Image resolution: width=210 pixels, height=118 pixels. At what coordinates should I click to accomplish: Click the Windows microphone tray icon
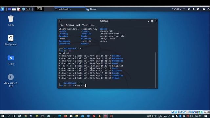pos(177,116)
